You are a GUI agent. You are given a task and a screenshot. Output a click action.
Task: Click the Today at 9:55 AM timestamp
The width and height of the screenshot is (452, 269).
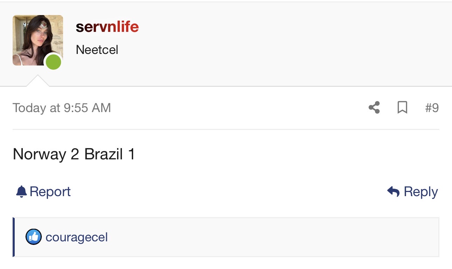pos(62,108)
